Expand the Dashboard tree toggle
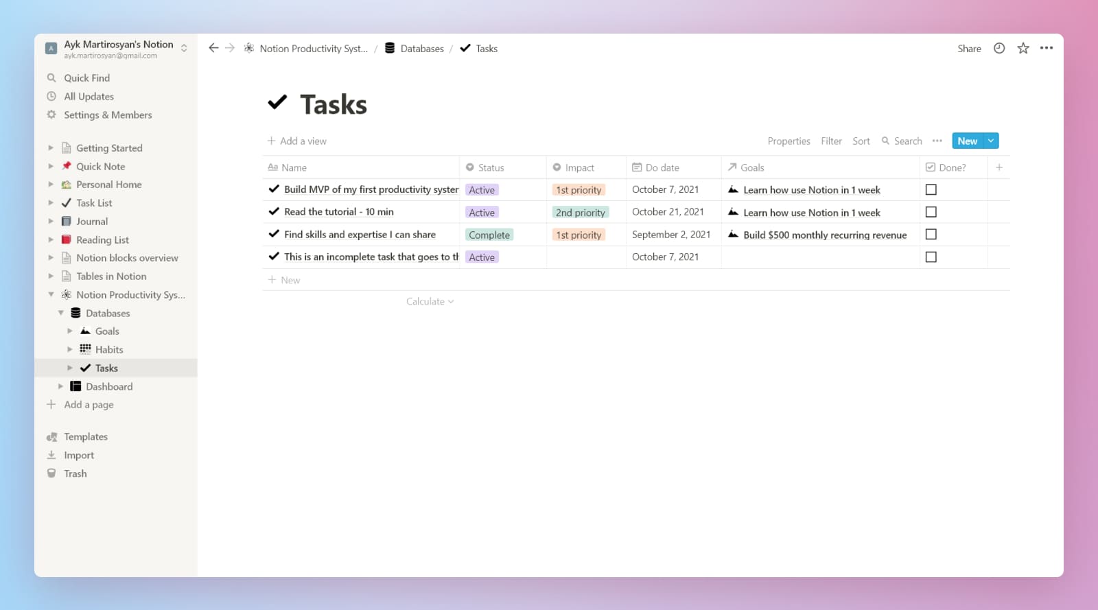Viewport: 1098px width, 610px height. [x=60, y=386]
